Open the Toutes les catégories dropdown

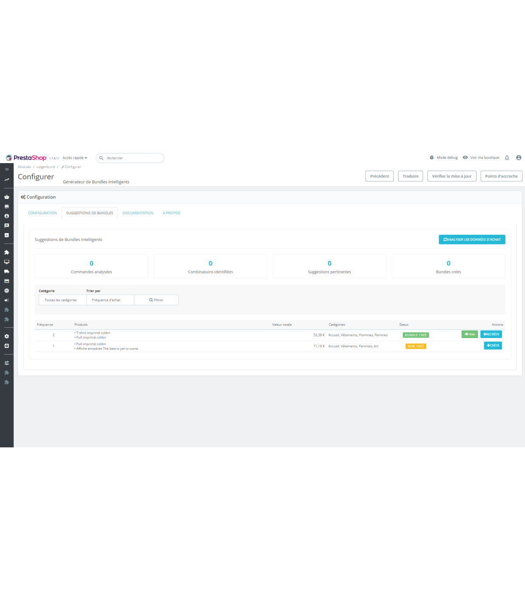(62, 300)
